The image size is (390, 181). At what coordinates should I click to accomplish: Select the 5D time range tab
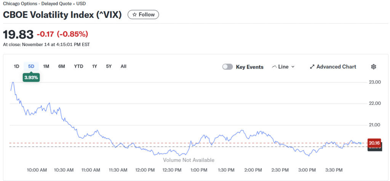coord(31,66)
